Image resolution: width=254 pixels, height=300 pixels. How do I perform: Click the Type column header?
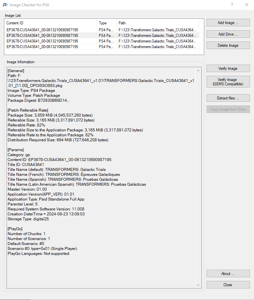(x=107, y=23)
